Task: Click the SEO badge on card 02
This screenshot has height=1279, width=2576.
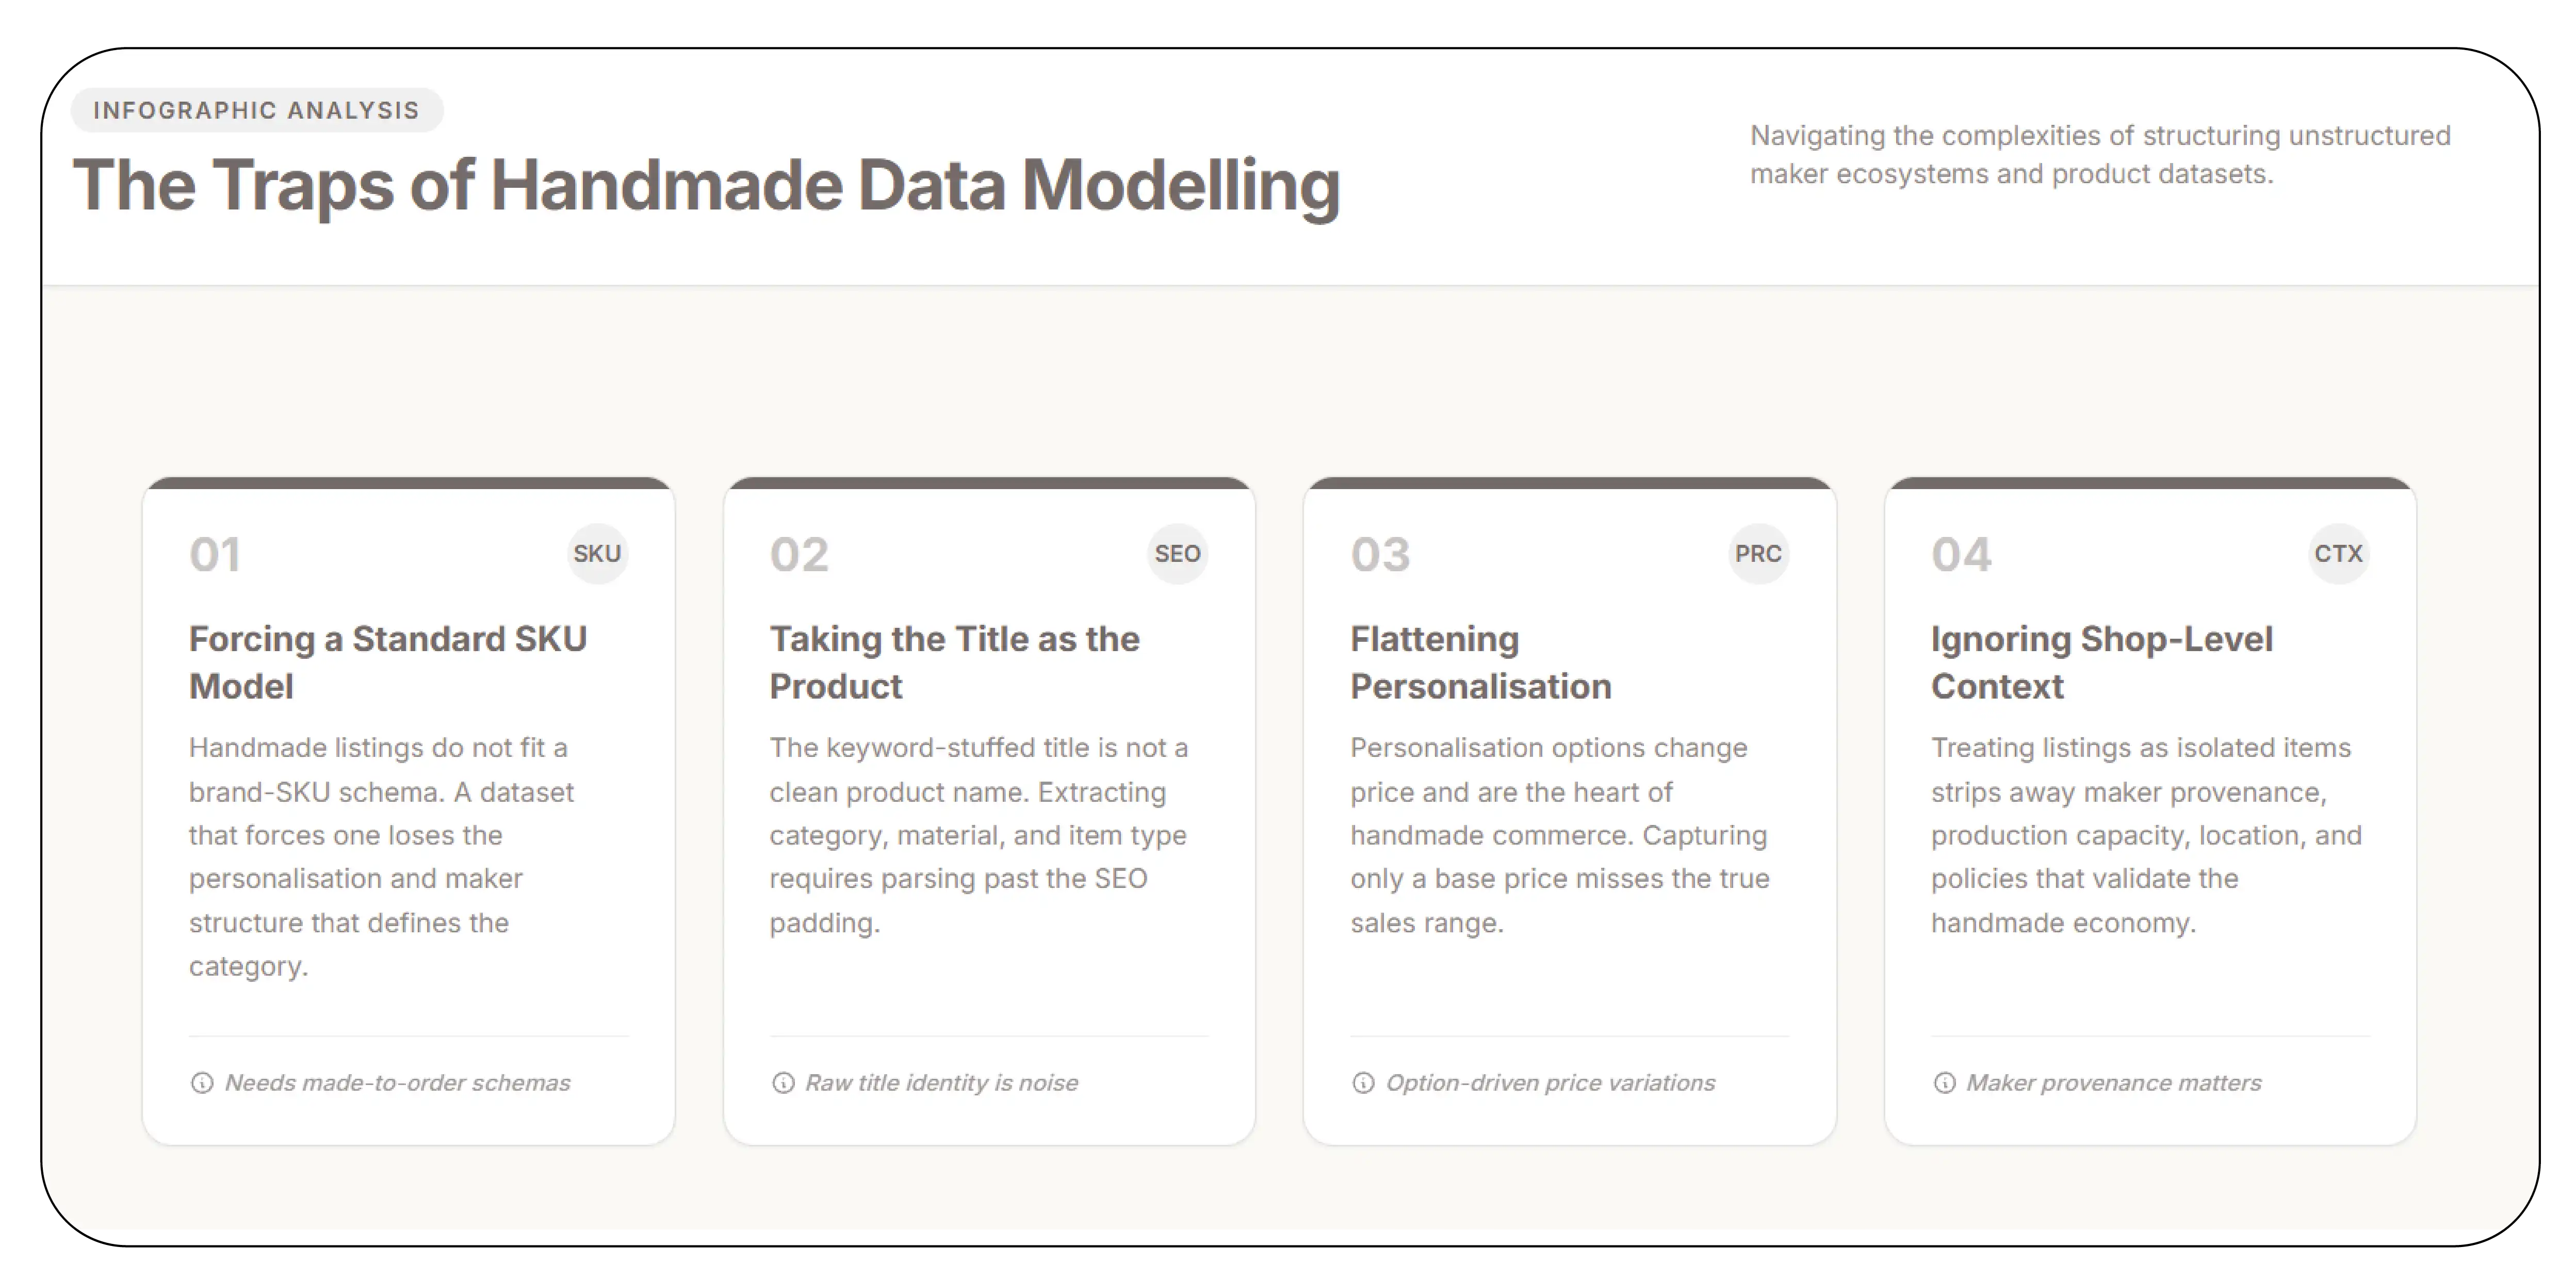Action: tap(1177, 553)
